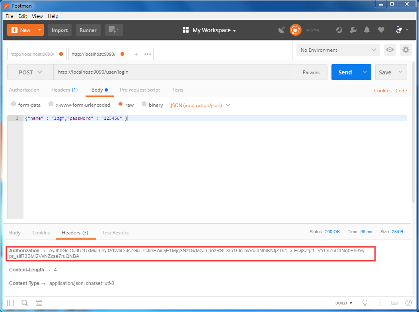Screen dimensions: 419x312
Task: Select the form-data radio button
Action: pyautogui.click(x=14, y=105)
